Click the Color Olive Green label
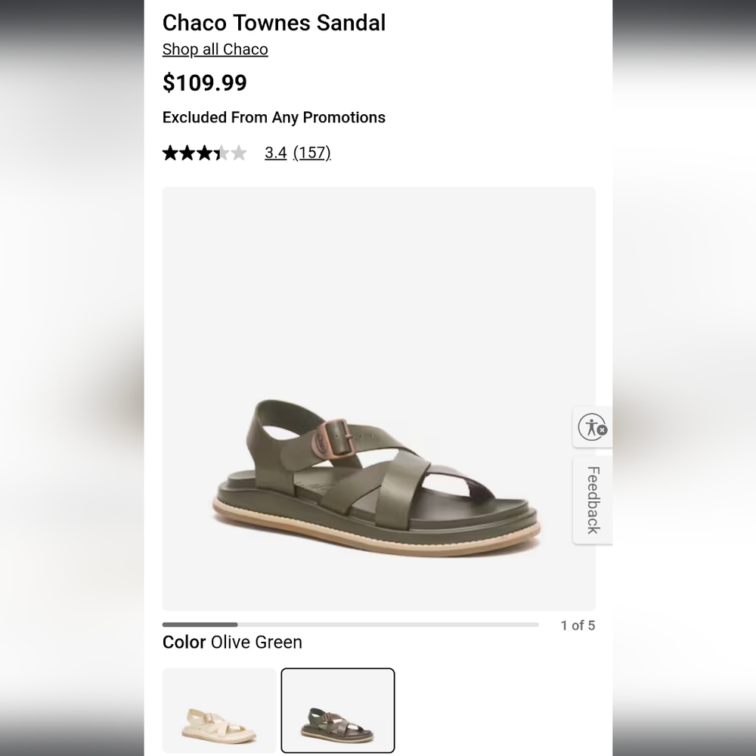756x756 pixels. pos(232,643)
